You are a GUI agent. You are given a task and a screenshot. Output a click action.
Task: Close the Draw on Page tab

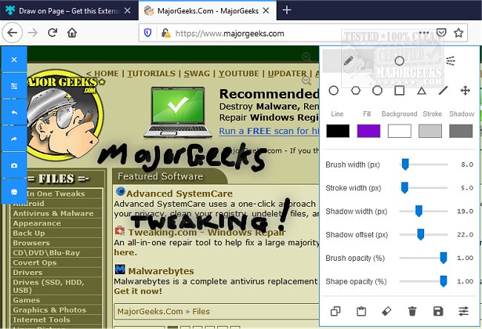coord(128,11)
